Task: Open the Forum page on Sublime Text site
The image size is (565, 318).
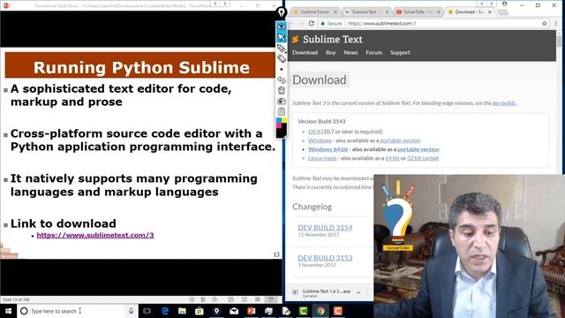Action: pyautogui.click(x=373, y=53)
